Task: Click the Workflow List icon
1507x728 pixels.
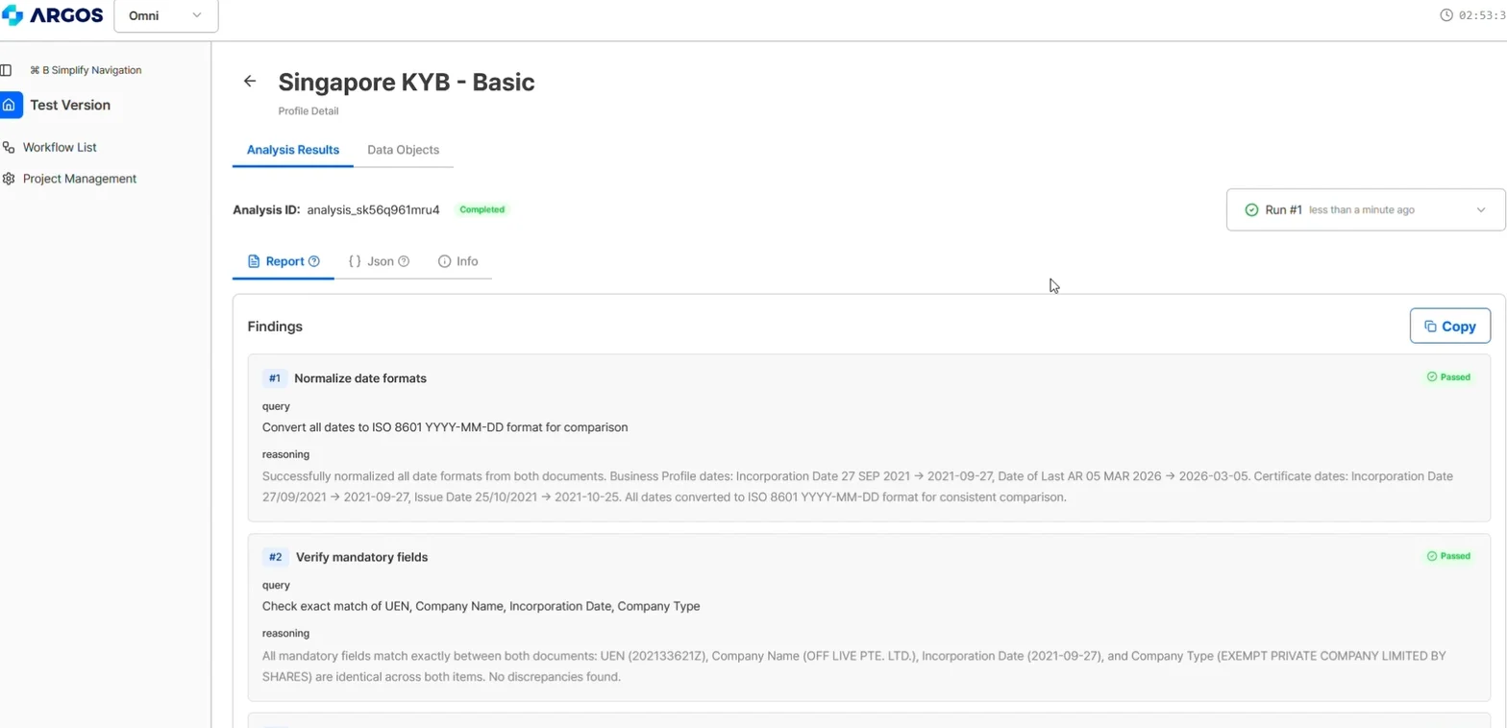Action: point(9,148)
